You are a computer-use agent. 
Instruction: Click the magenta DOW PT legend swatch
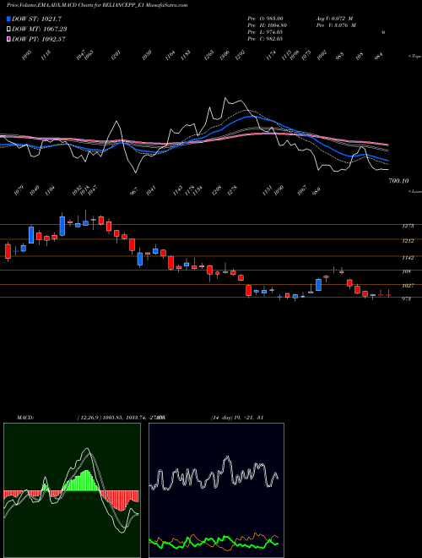click(x=8, y=39)
